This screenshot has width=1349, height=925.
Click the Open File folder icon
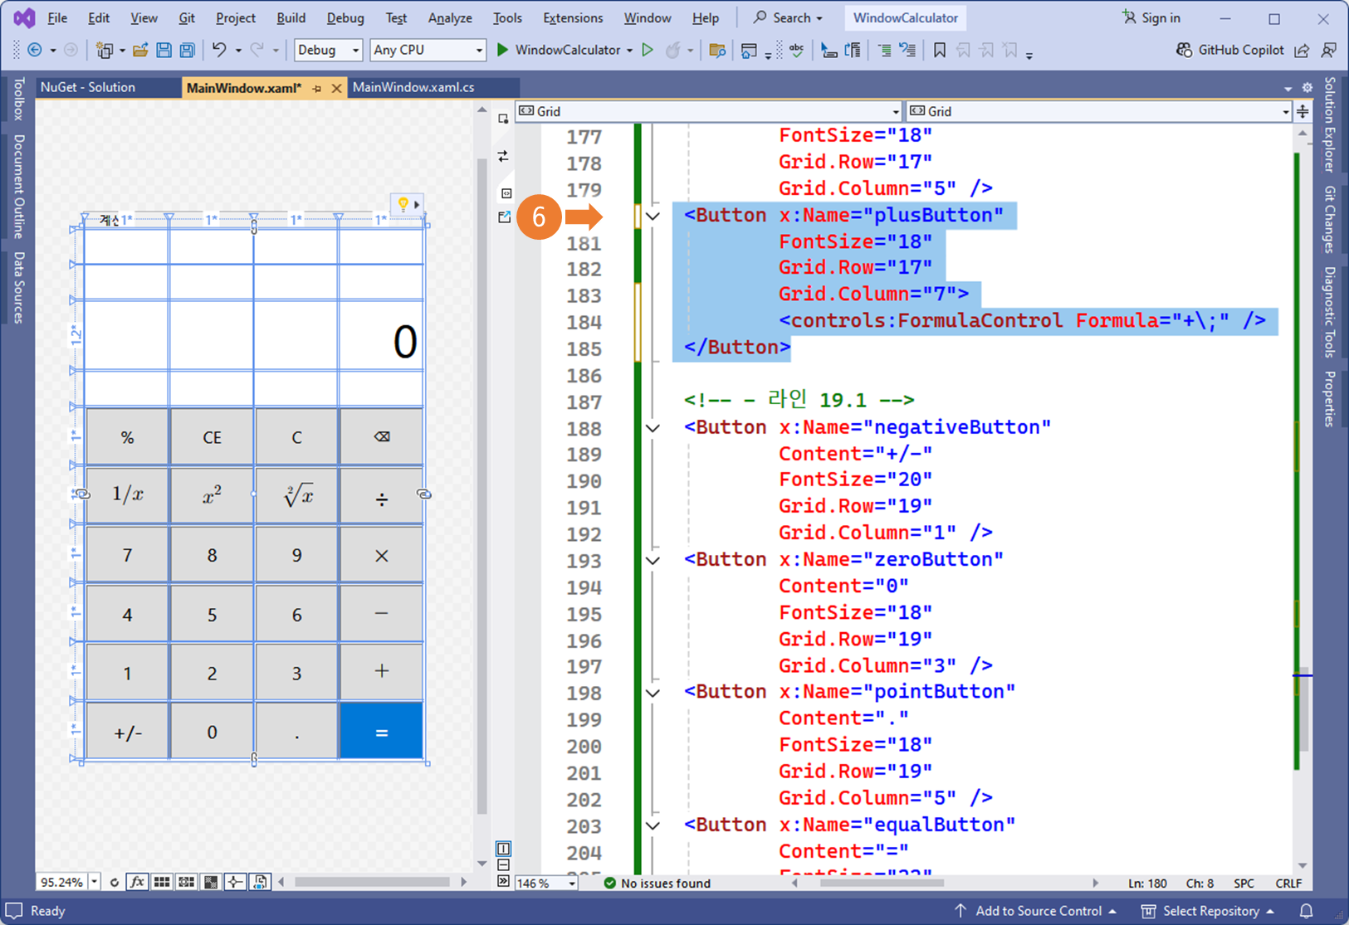140,51
